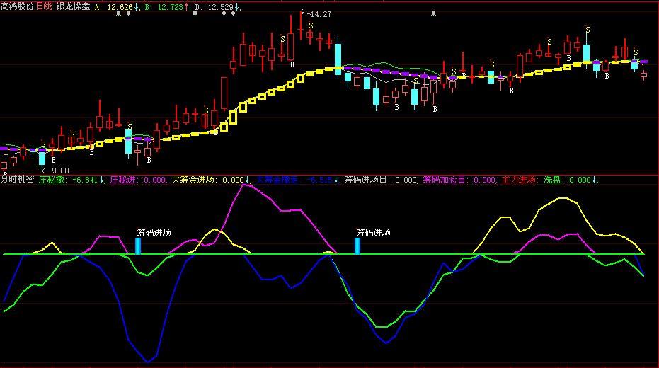Screen dimensions: 659x368
Task: Click the S marker beside the 14.27 peak
Action: [x=310, y=25]
